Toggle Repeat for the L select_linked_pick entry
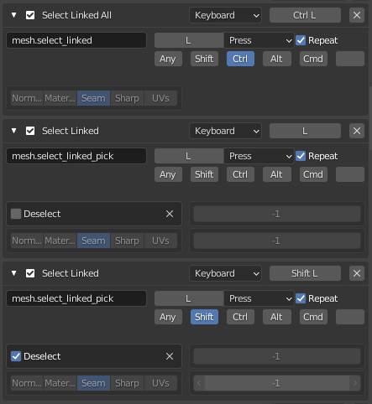 coord(301,156)
